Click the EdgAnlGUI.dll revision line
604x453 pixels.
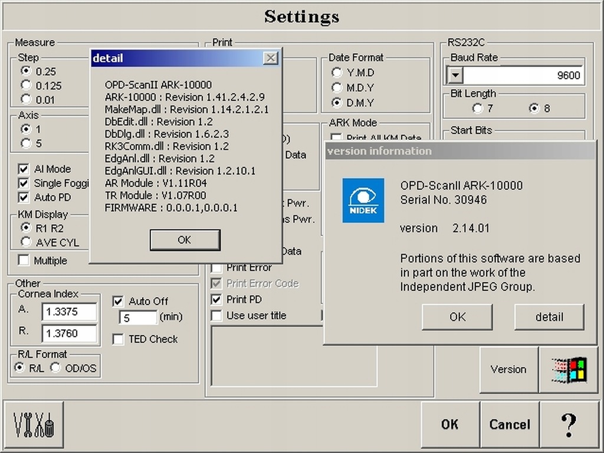click(180, 171)
